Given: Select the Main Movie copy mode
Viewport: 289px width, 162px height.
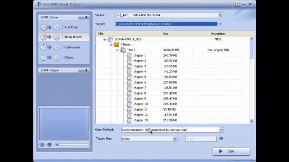Looking at the screenshot, I should tap(64, 37).
